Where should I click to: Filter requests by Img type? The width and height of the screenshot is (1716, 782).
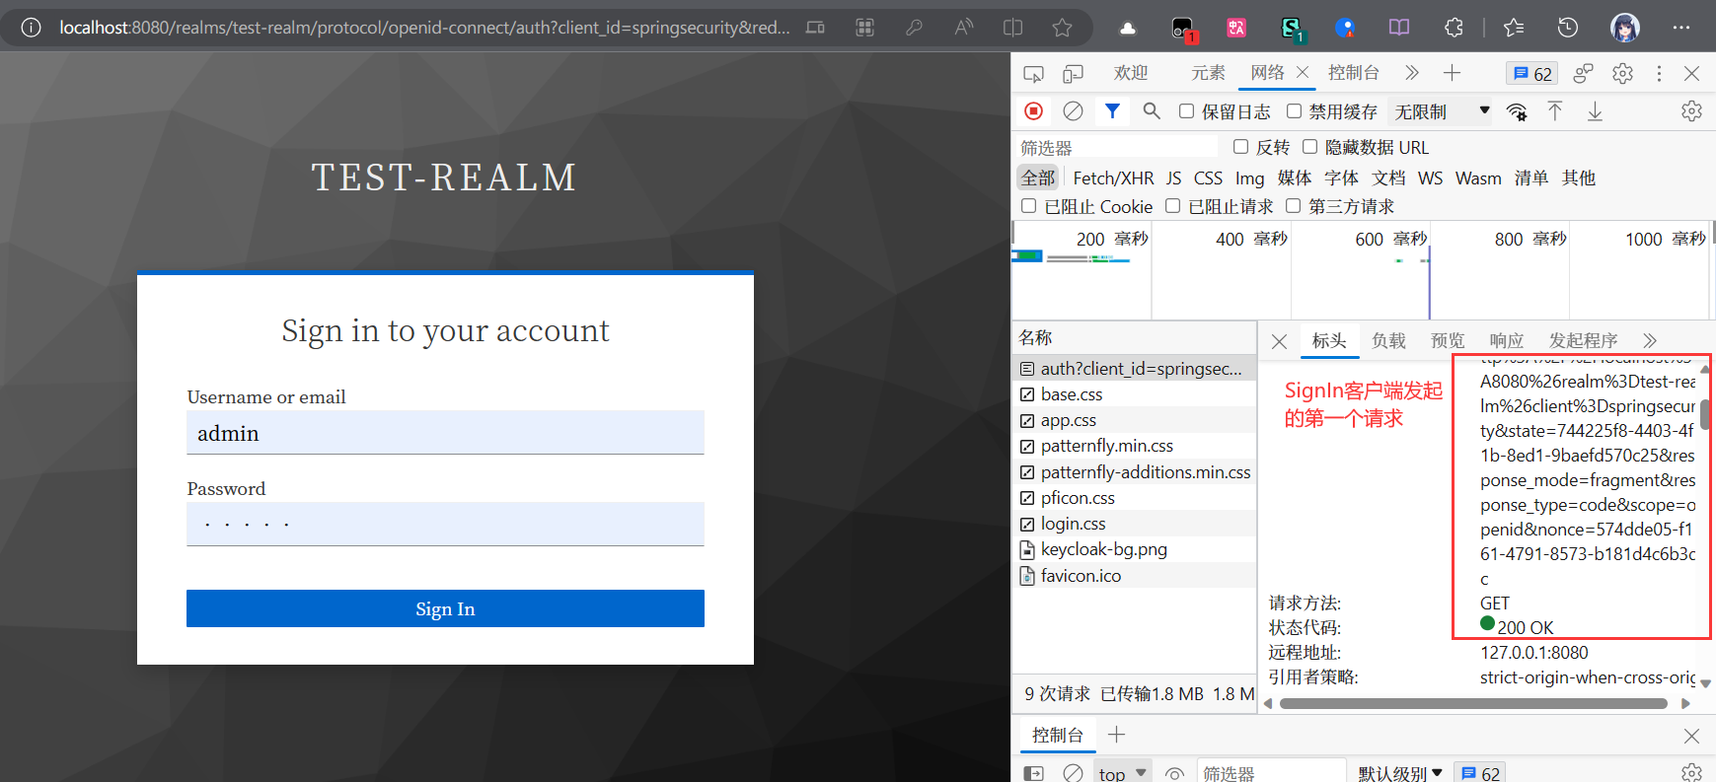[1249, 178]
